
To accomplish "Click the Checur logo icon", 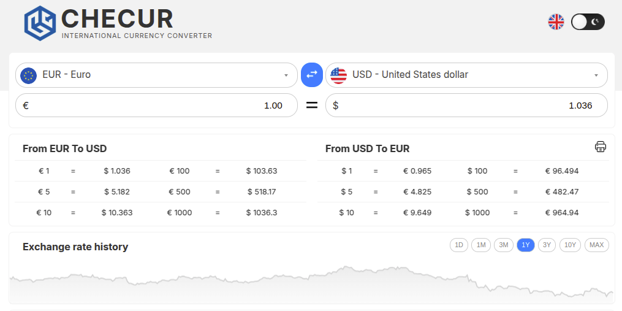I will pyautogui.click(x=40, y=23).
